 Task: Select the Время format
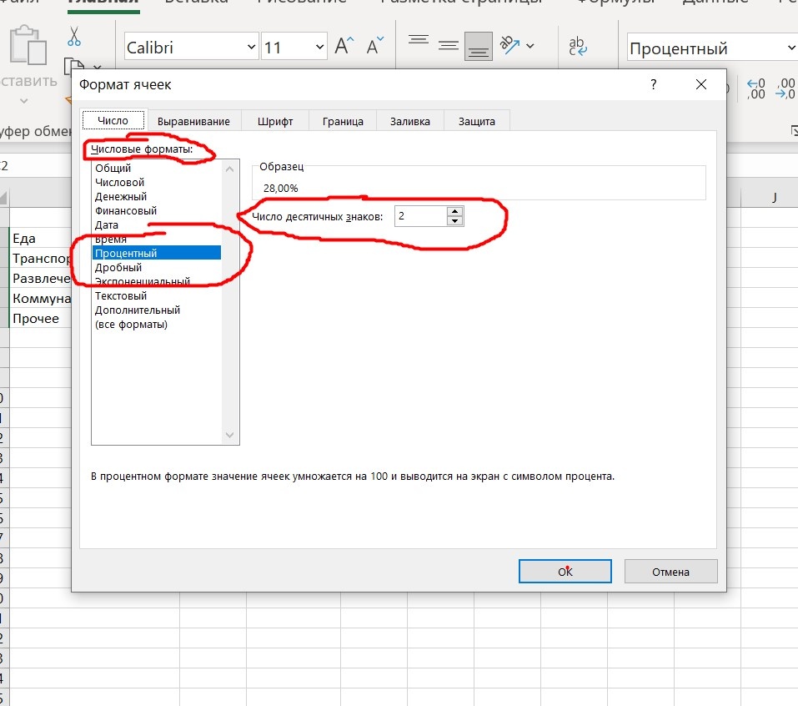[x=157, y=239]
